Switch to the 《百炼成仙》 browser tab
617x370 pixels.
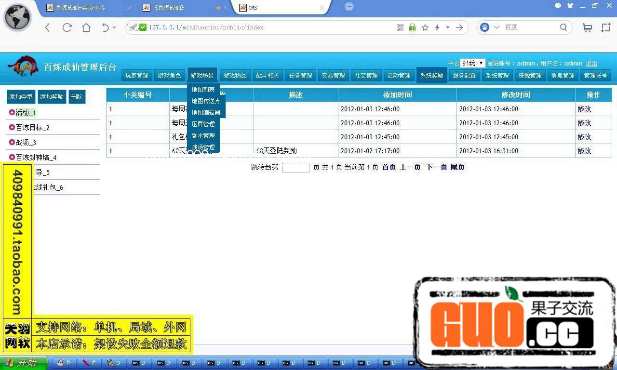183,8
